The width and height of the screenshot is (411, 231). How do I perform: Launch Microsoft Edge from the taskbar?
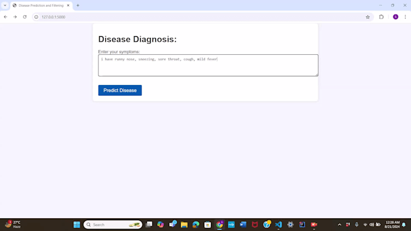point(196,224)
